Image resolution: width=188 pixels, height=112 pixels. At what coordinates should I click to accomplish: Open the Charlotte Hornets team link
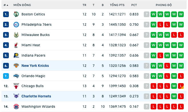point(36,96)
